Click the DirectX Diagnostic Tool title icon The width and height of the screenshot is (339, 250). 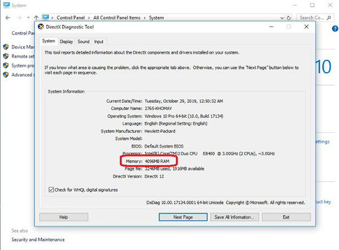point(40,27)
